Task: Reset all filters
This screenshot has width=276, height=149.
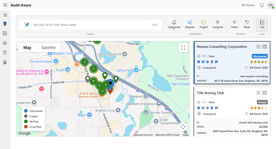Action: point(247,24)
